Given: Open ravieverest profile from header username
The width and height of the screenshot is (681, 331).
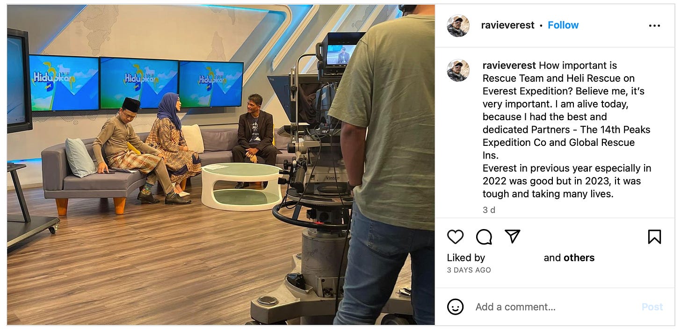Looking at the screenshot, I should pos(507,25).
